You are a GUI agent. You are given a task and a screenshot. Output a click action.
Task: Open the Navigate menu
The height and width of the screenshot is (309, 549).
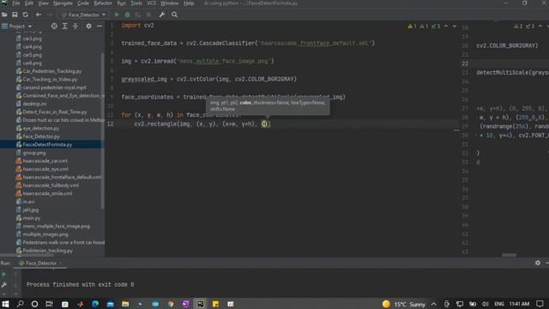click(63, 3)
